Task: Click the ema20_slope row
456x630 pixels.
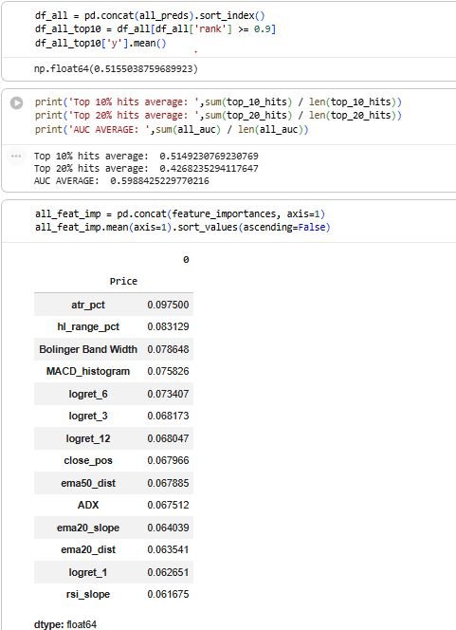Action: click(114, 528)
